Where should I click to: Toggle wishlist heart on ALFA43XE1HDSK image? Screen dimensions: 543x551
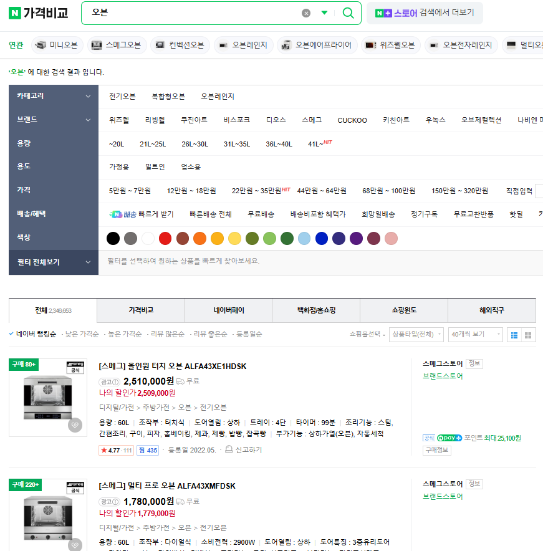click(x=75, y=425)
